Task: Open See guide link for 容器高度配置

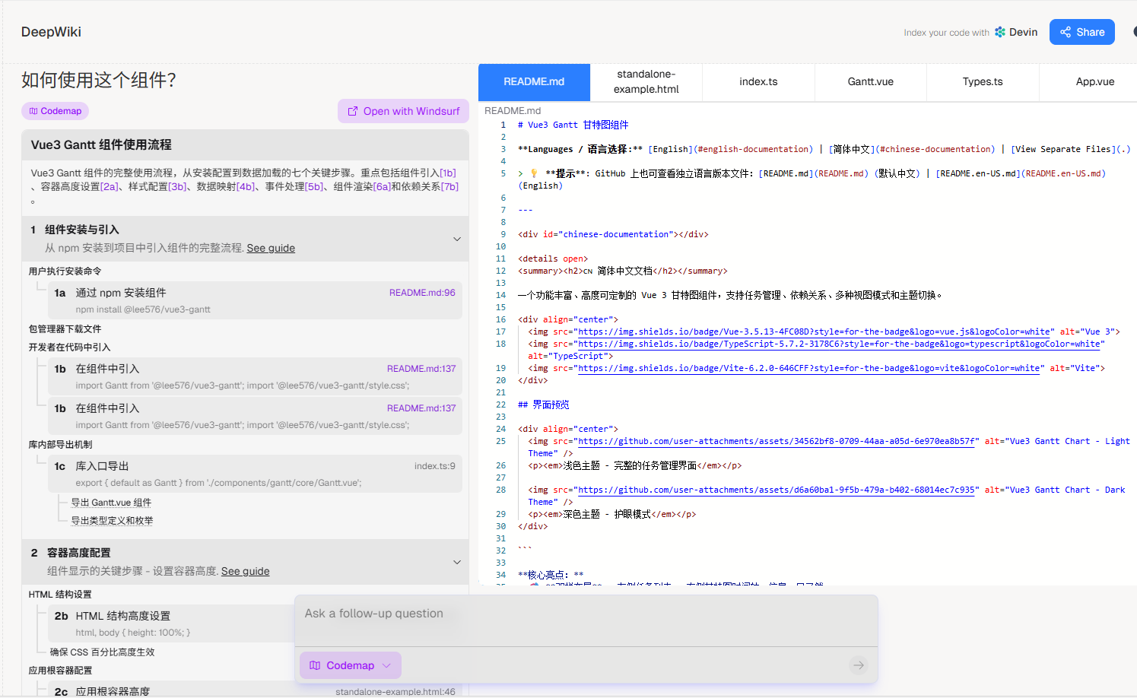Action: [x=246, y=571]
